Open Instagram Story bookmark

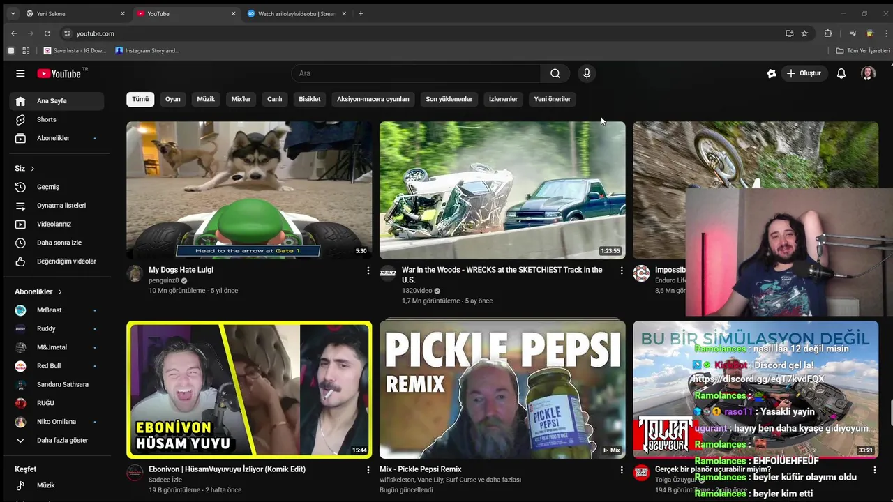[x=147, y=50]
